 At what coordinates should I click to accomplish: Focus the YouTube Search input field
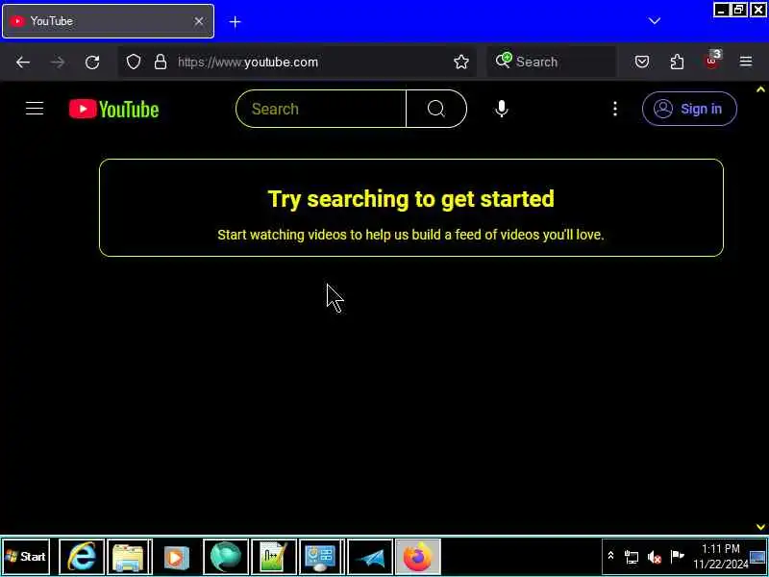coord(321,109)
